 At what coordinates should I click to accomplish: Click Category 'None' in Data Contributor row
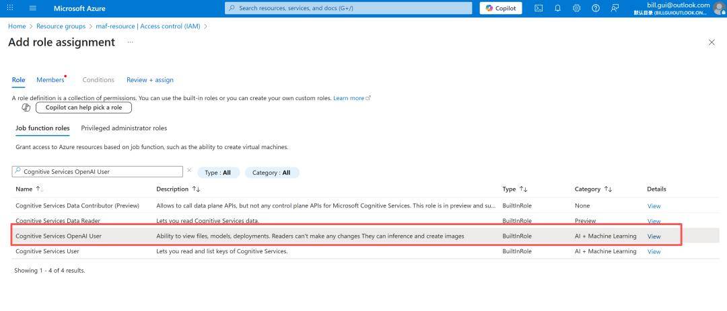click(582, 206)
